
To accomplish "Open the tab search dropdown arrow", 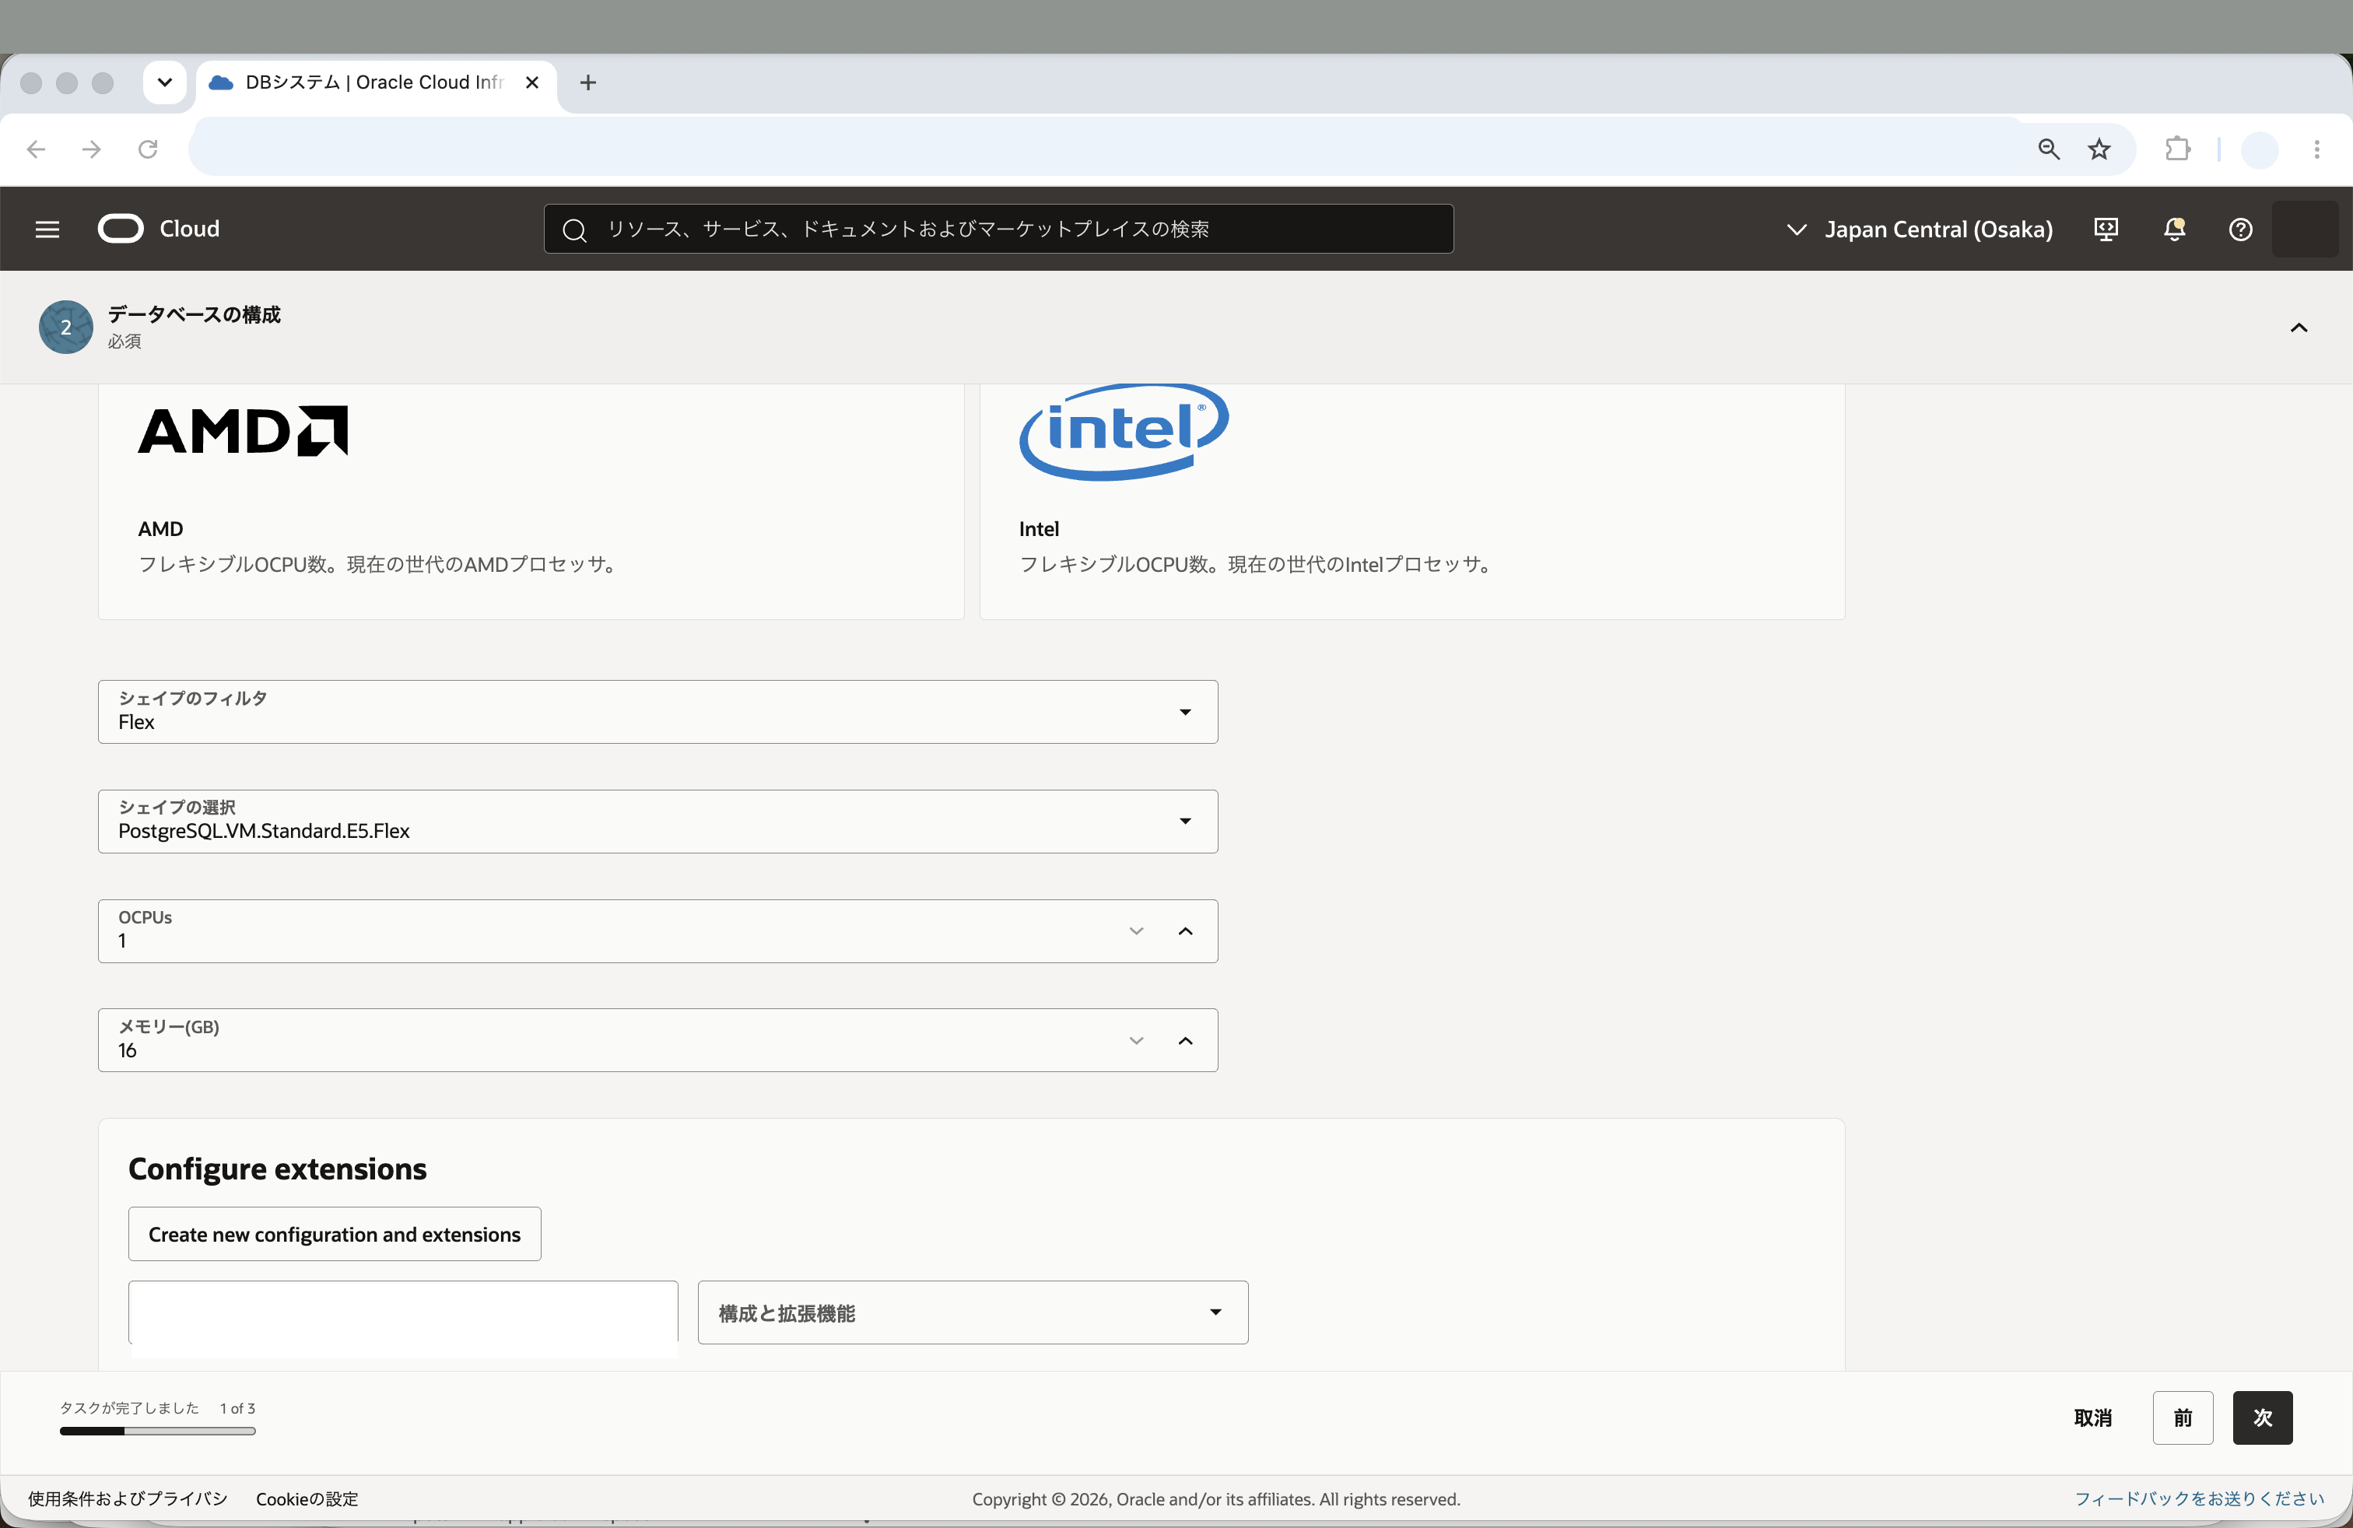I will (x=165, y=83).
